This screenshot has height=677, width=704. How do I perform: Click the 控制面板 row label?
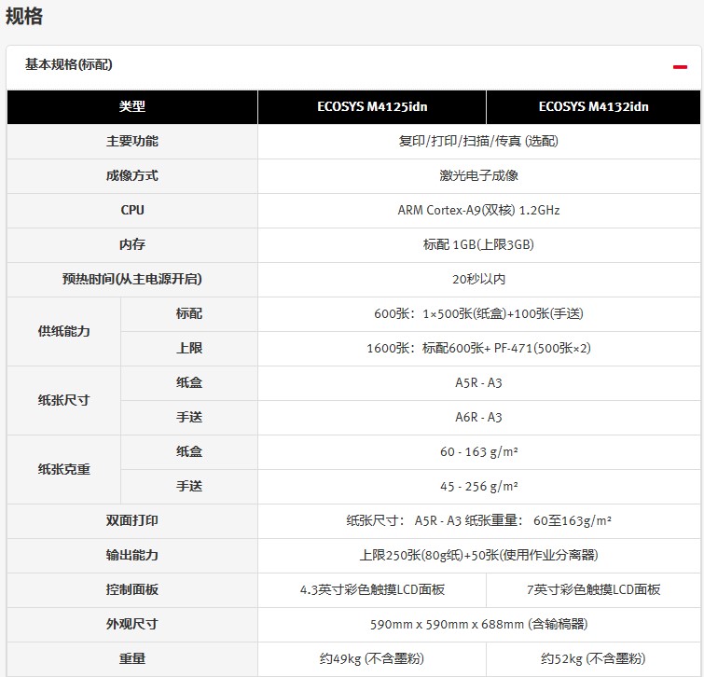pos(132,590)
